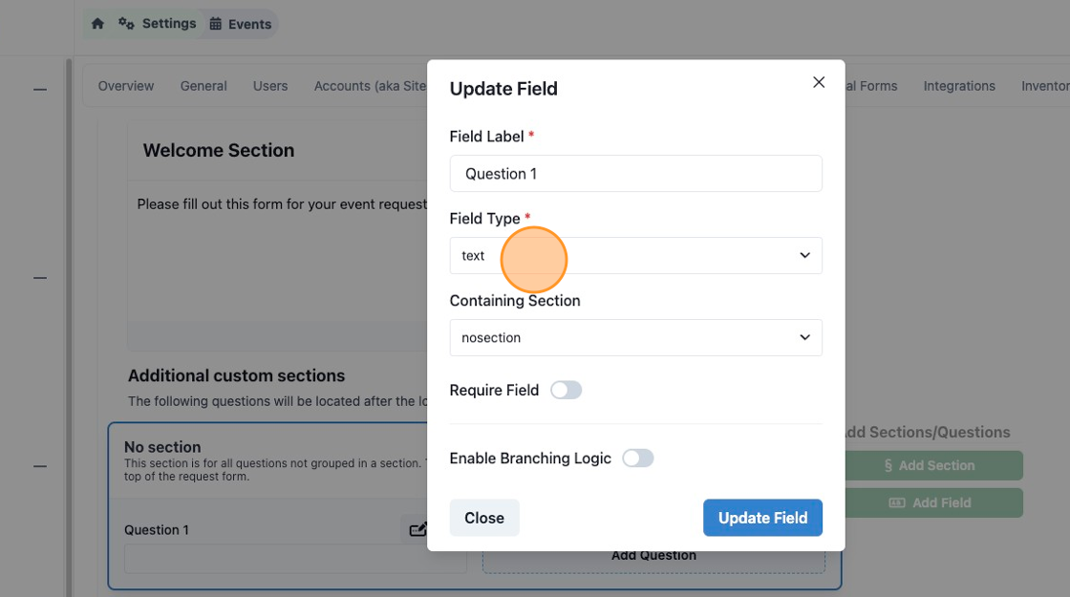The width and height of the screenshot is (1070, 597).
Task: Open Settings via the gears icon
Action: pos(126,24)
